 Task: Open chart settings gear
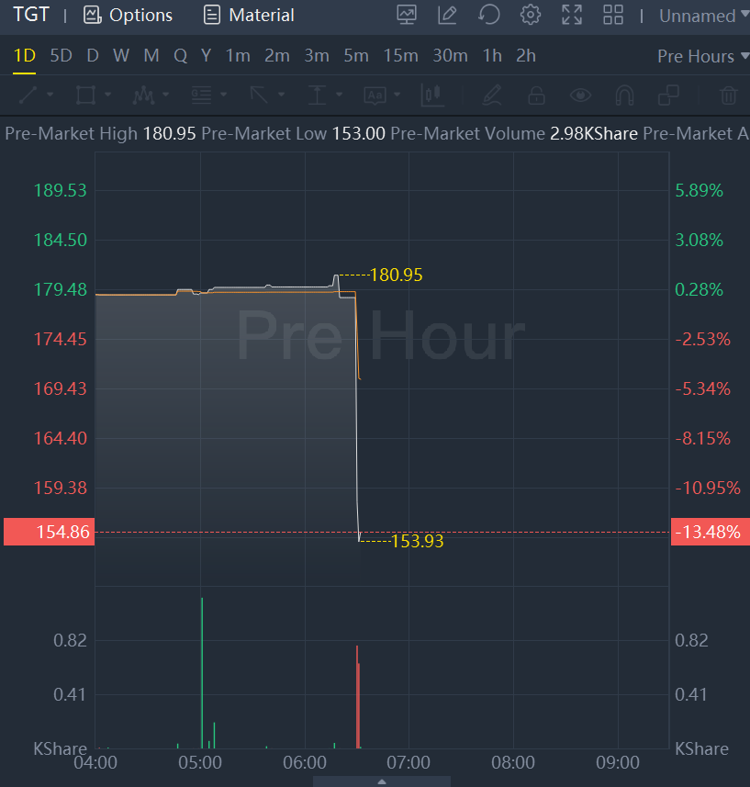click(530, 15)
